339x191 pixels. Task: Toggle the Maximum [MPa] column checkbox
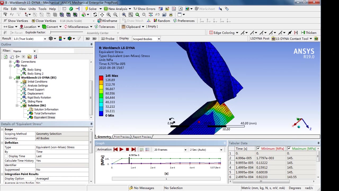coord(289,149)
